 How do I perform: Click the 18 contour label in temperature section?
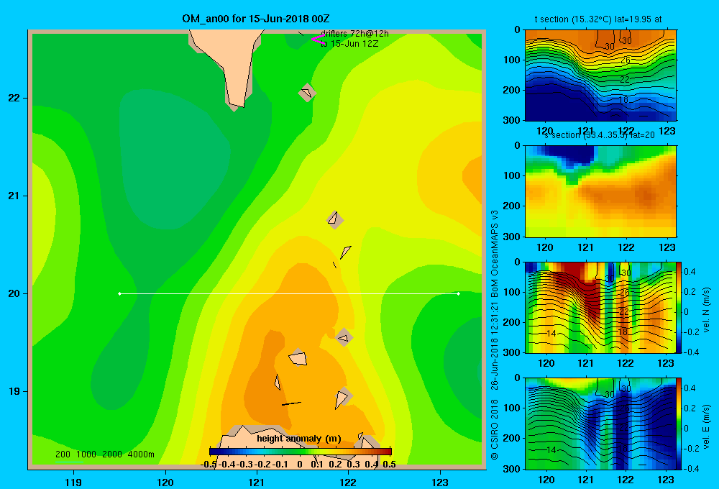pyautogui.click(x=623, y=99)
